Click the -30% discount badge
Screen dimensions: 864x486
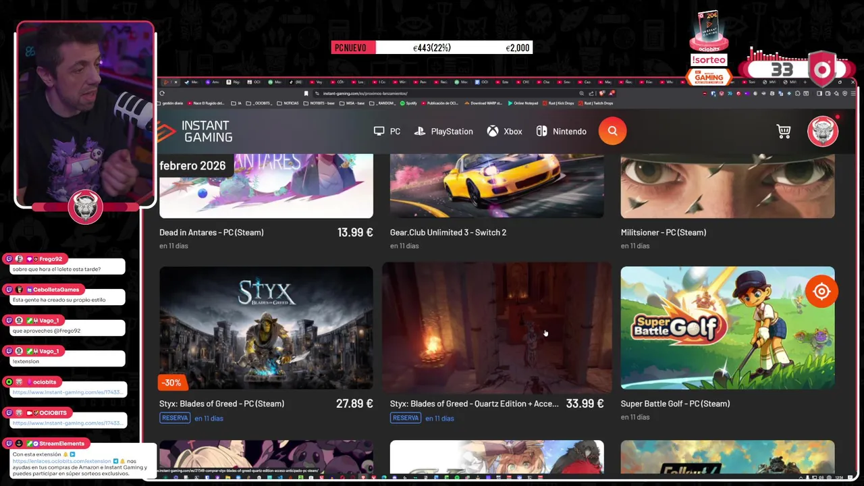(x=171, y=383)
